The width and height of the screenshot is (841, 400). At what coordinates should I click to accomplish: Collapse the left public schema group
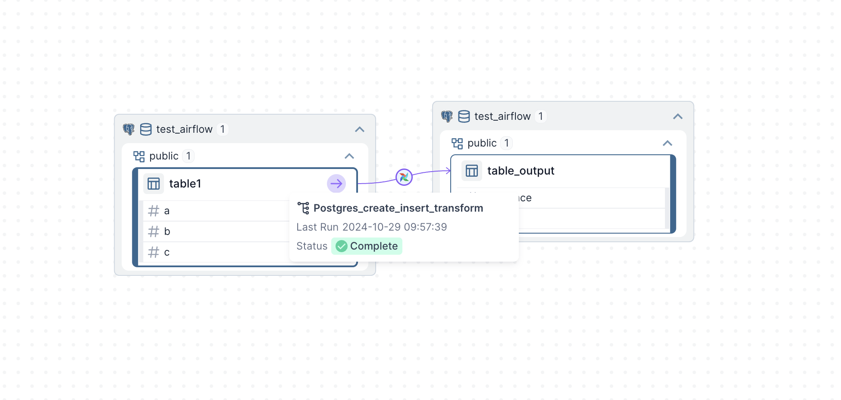coord(349,156)
